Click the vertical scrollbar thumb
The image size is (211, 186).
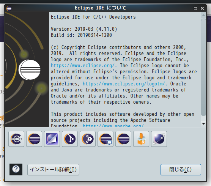(x=203, y=67)
